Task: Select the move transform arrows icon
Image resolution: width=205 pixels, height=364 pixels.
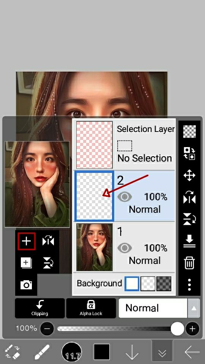Action: pos(189,175)
